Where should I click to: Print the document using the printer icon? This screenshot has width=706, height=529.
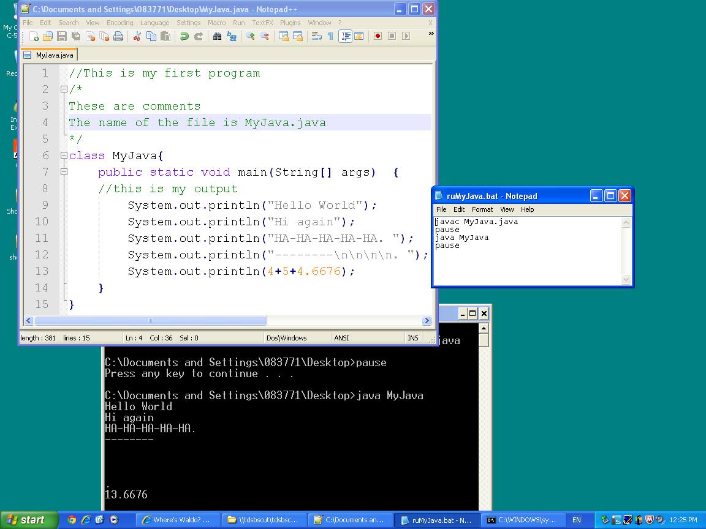coord(118,37)
